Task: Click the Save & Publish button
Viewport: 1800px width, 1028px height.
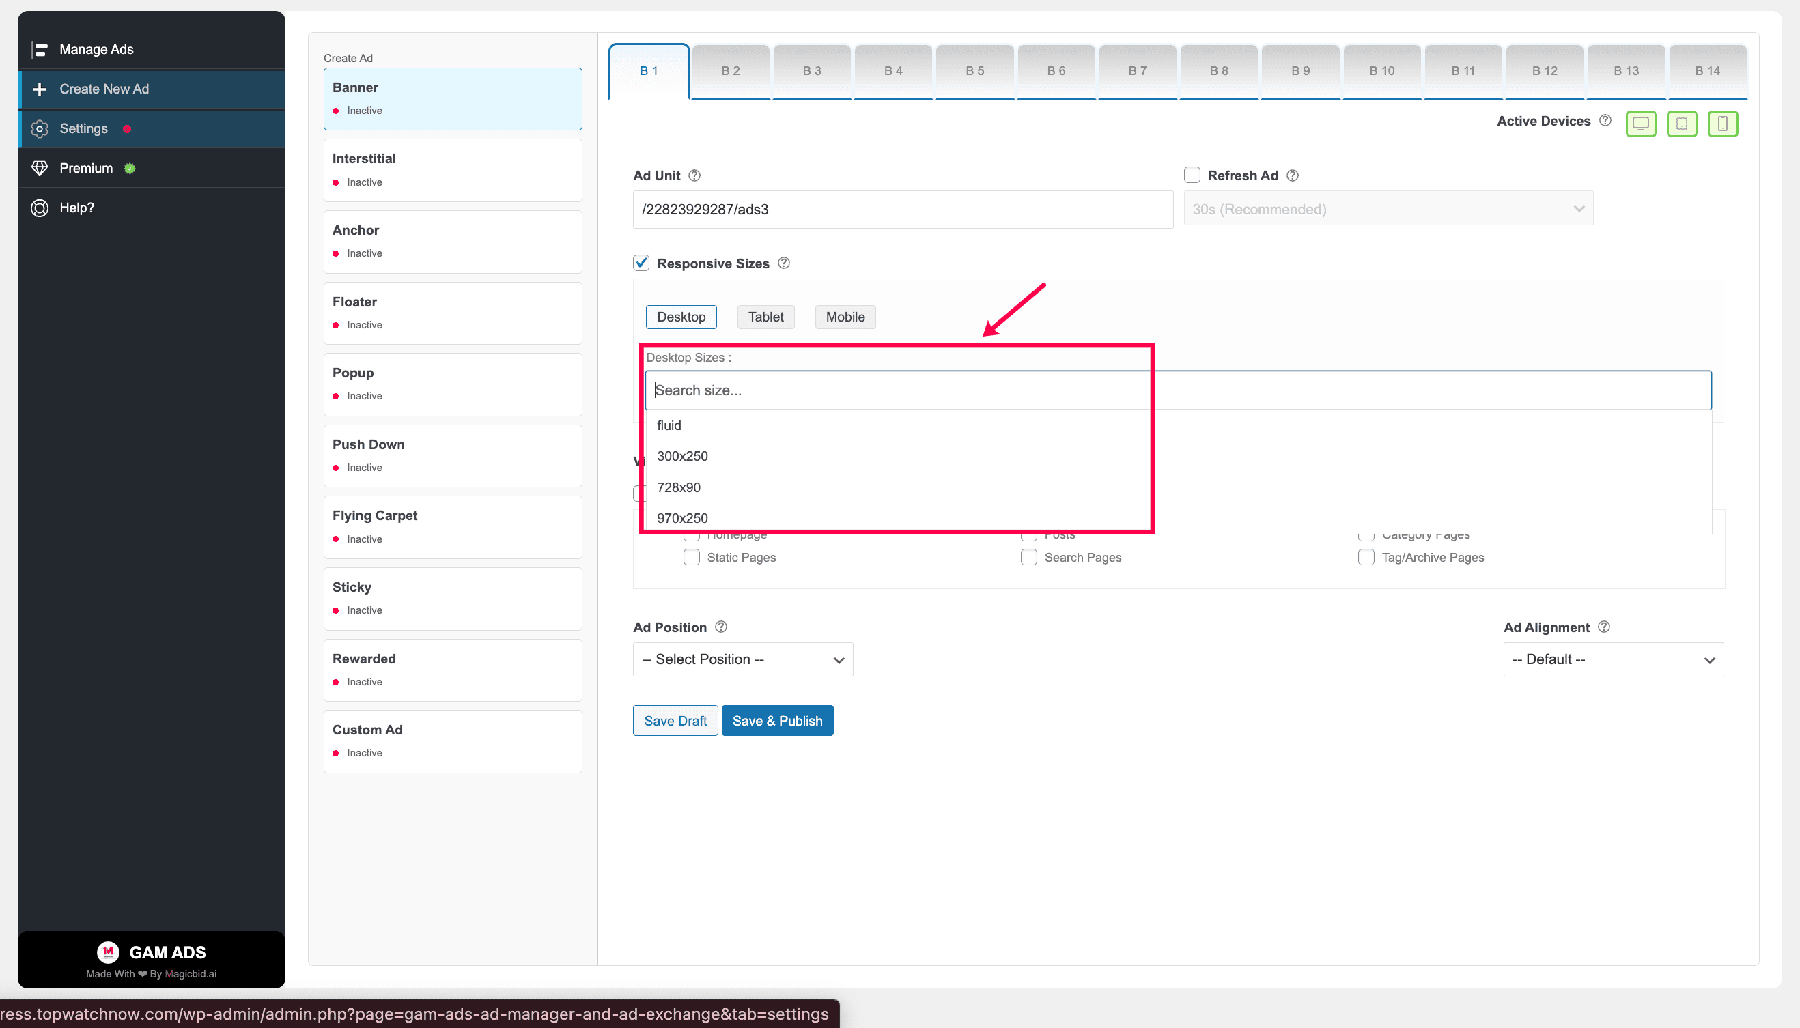Action: click(x=777, y=721)
